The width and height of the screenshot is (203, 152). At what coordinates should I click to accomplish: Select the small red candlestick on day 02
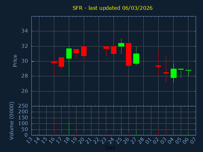[158, 66]
